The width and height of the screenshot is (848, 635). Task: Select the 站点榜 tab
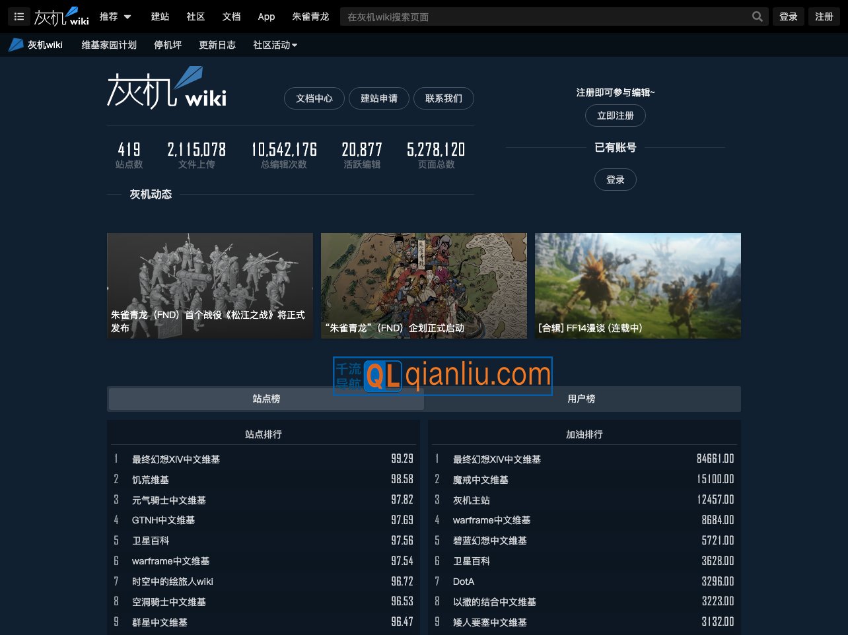(x=266, y=399)
